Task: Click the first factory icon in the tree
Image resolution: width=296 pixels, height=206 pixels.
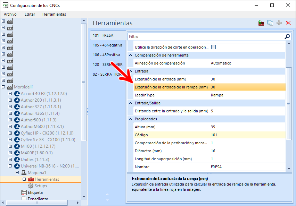Action: (10, 21)
